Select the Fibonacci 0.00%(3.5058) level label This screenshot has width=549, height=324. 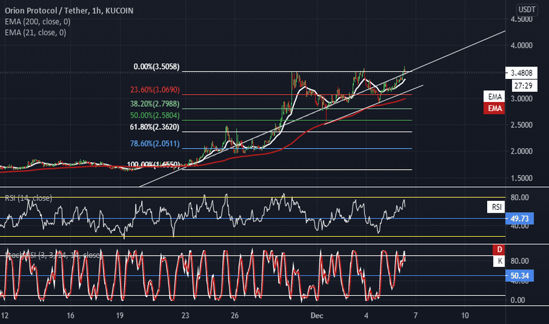point(157,67)
